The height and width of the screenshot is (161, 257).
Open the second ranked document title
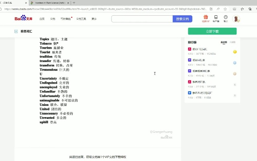pyautogui.click(x=199, y=60)
